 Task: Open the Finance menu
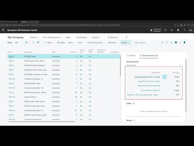34,37
